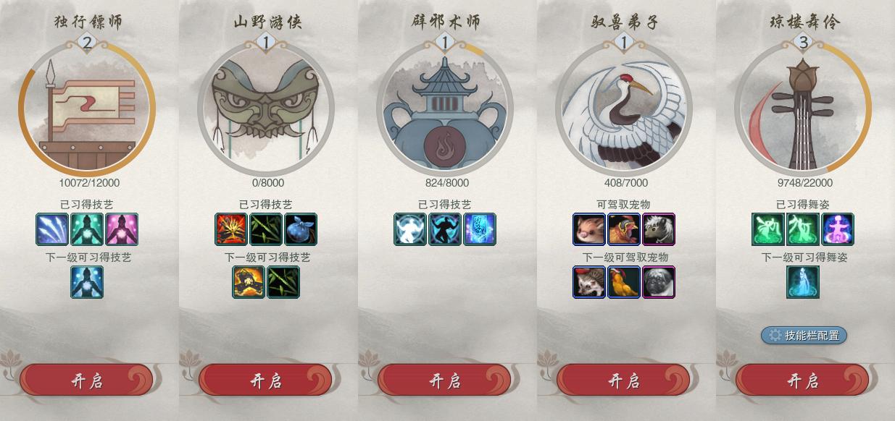
Task: Click the 10072/12000 experience progress text
Action: [87, 183]
